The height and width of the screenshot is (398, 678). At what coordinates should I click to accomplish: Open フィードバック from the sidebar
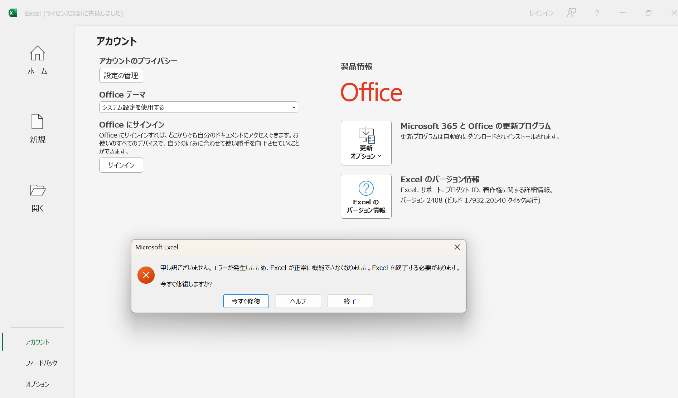tap(42, 363)
